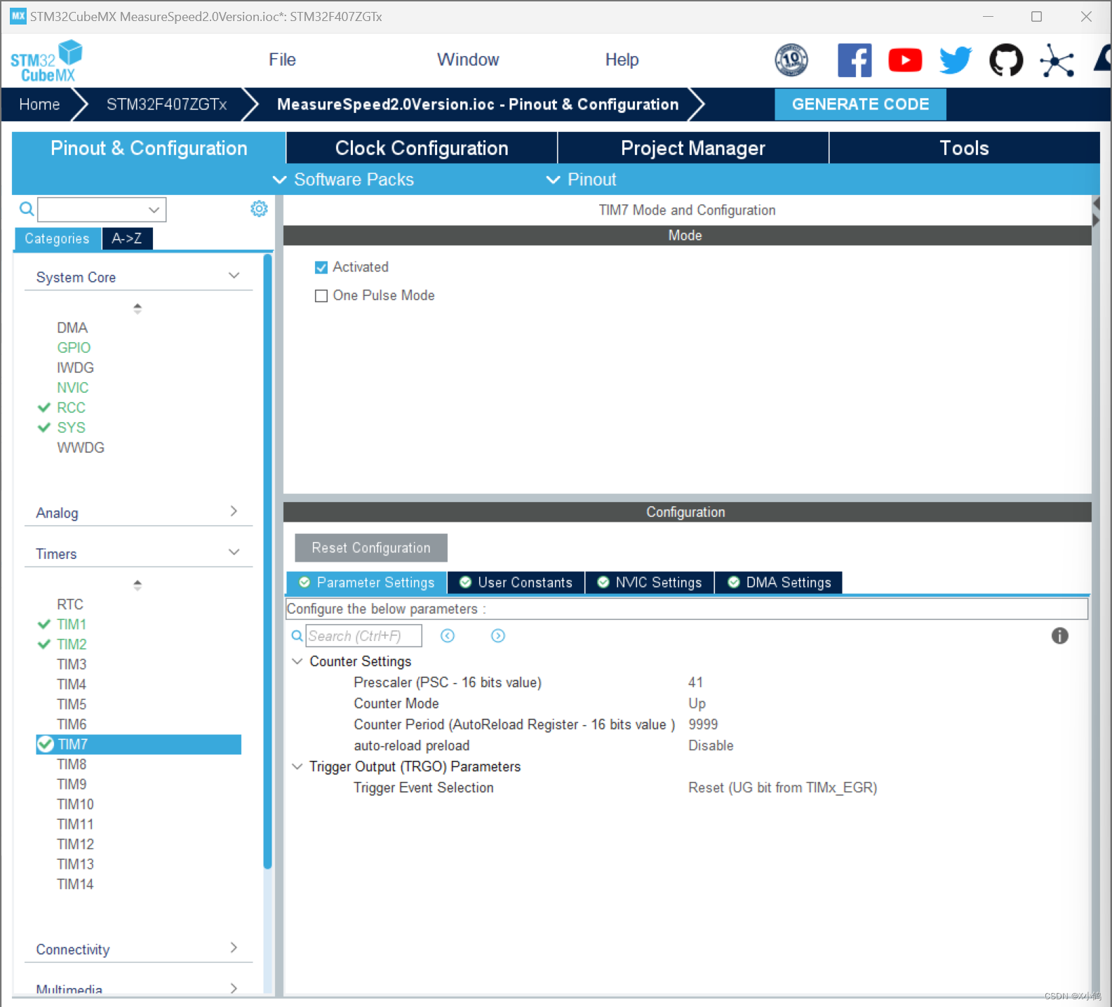
Task: Click the STM32CubeMX logo
Action: (46, 61)
